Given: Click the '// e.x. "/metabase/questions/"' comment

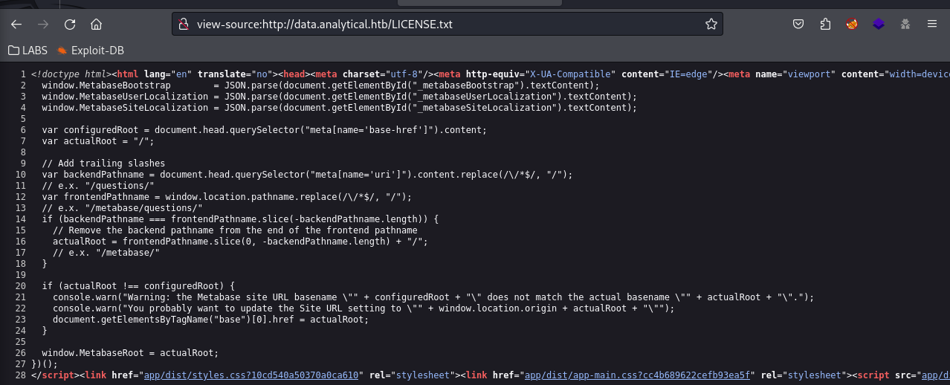Looking at the screenshot, I should click(122, 207).
